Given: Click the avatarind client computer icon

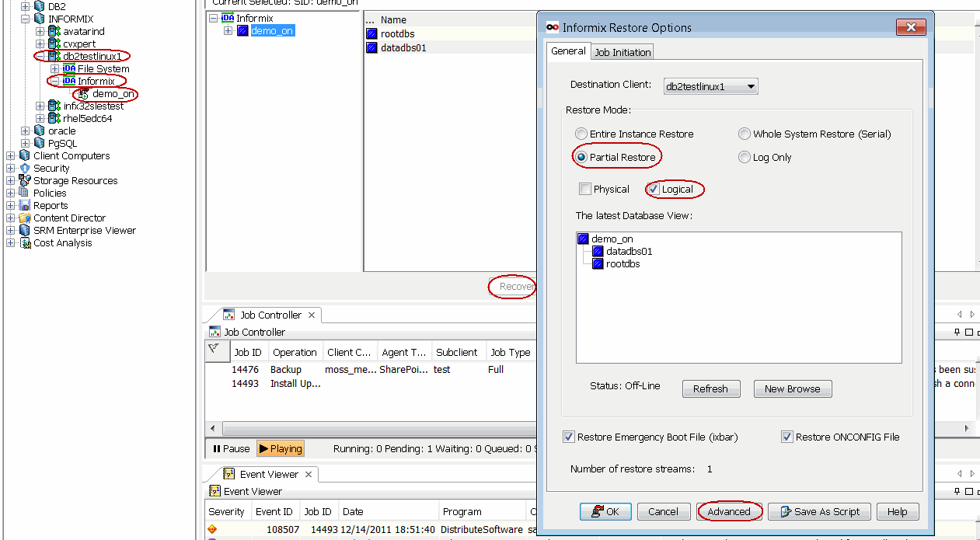Looking at the screenshot, I should pos(54,31).
